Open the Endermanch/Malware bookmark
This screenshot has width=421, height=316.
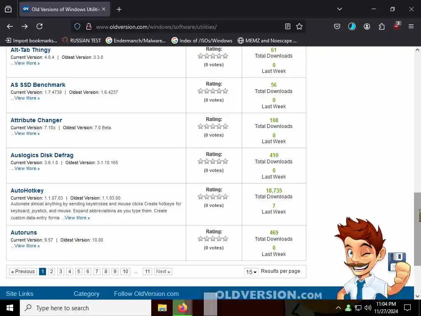[x=136, y=41]
